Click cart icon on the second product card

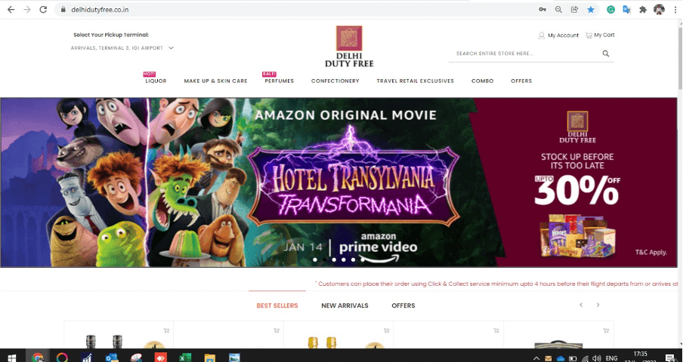pos(277,330)
